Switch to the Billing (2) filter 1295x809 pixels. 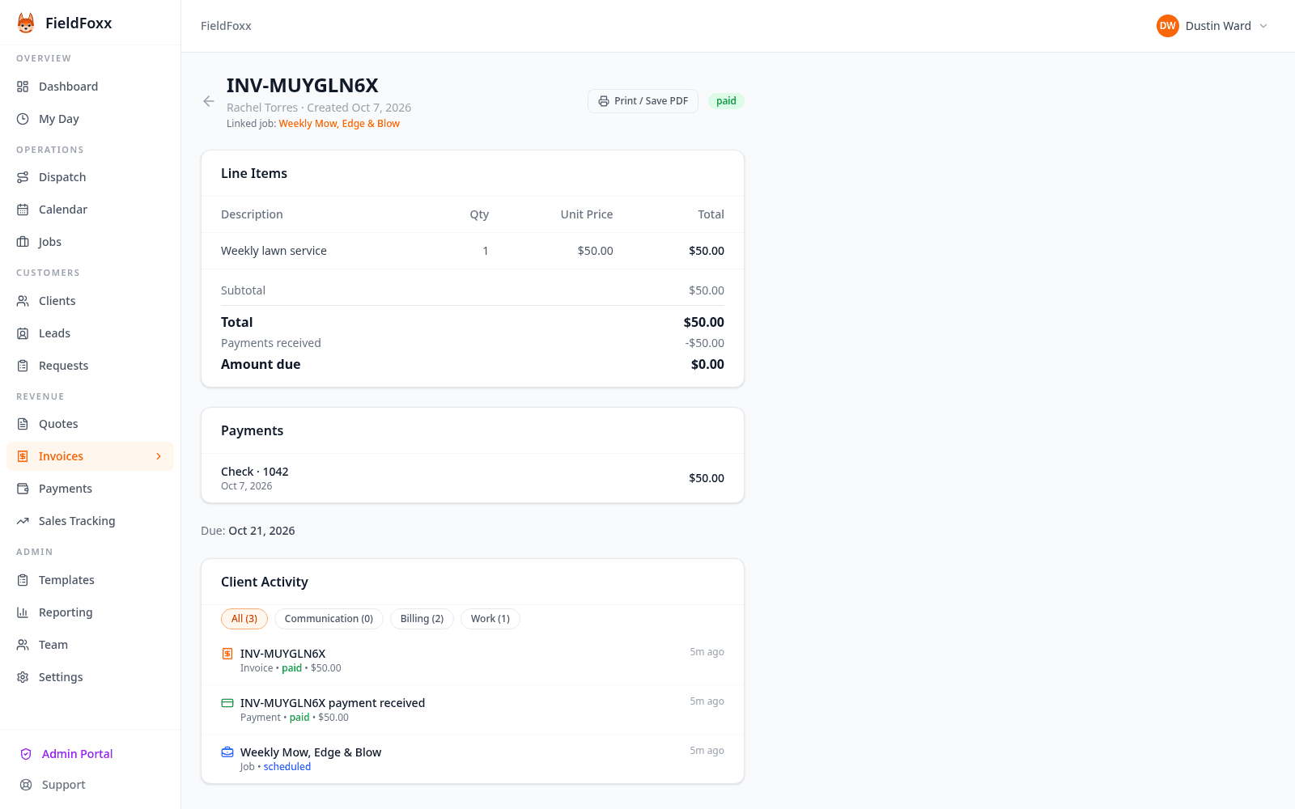[422, 619]
